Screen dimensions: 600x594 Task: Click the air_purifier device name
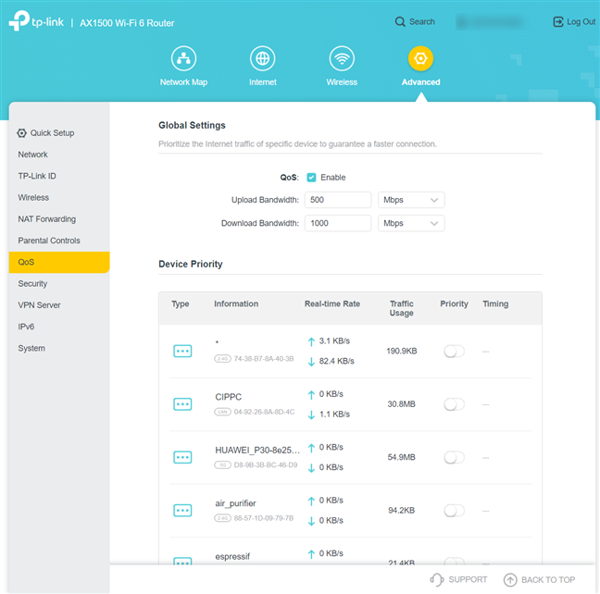click(x=235, y=503)
